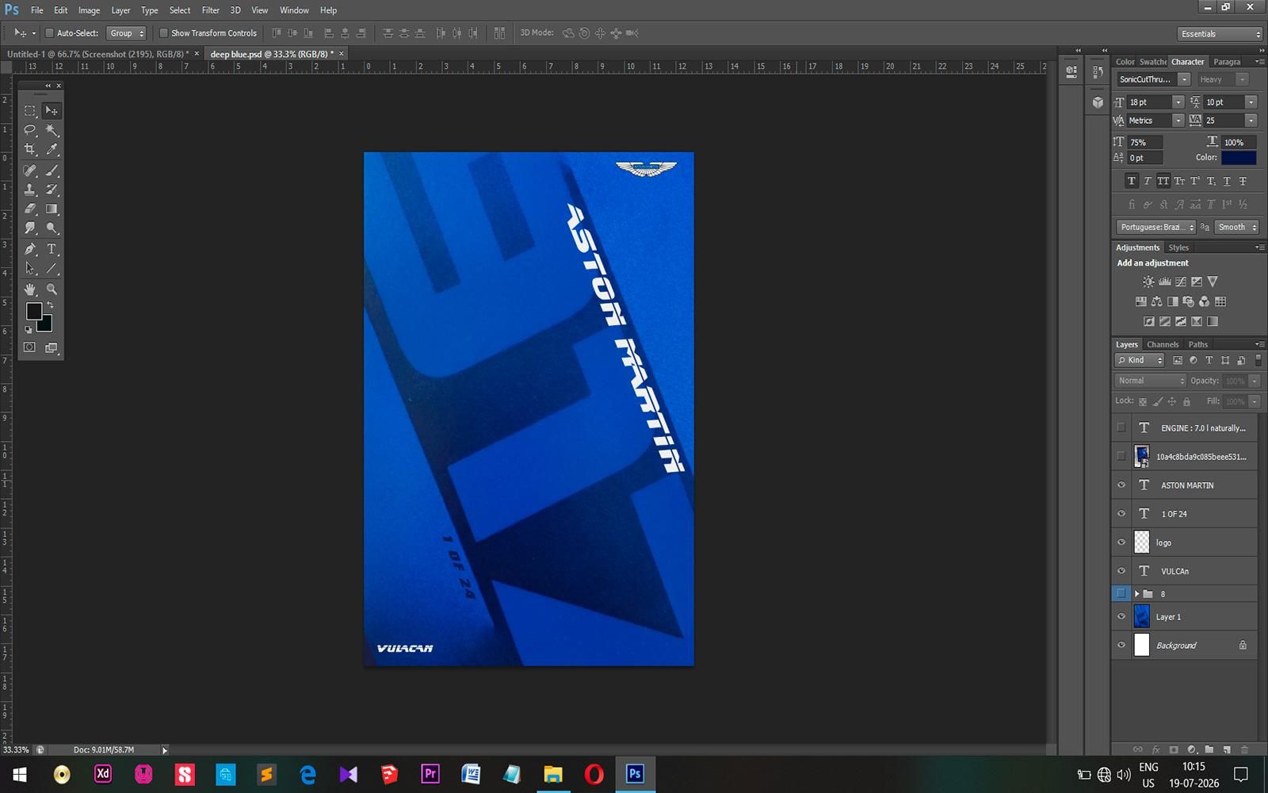This screenshot has height=793, width=1268.
Task: Select the Hand tool
Action: pyautogui.click(x=30, y=289)
